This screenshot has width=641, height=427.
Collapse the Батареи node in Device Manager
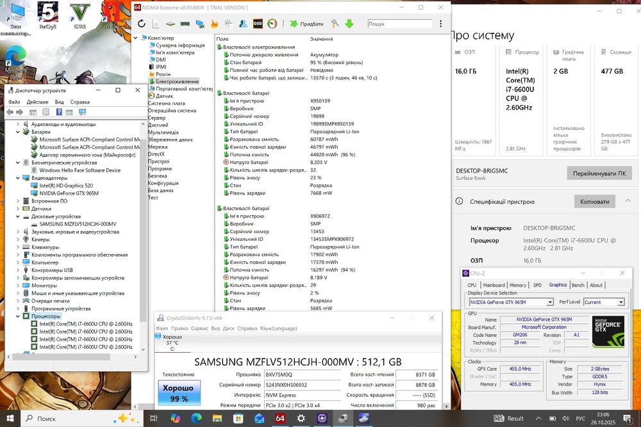click(x=17, y=132)
